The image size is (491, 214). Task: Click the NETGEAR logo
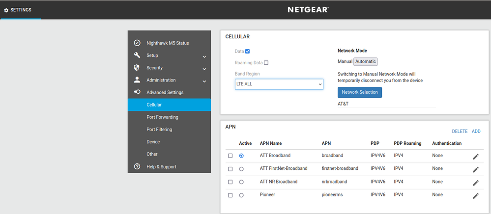[x=308, y=10]
